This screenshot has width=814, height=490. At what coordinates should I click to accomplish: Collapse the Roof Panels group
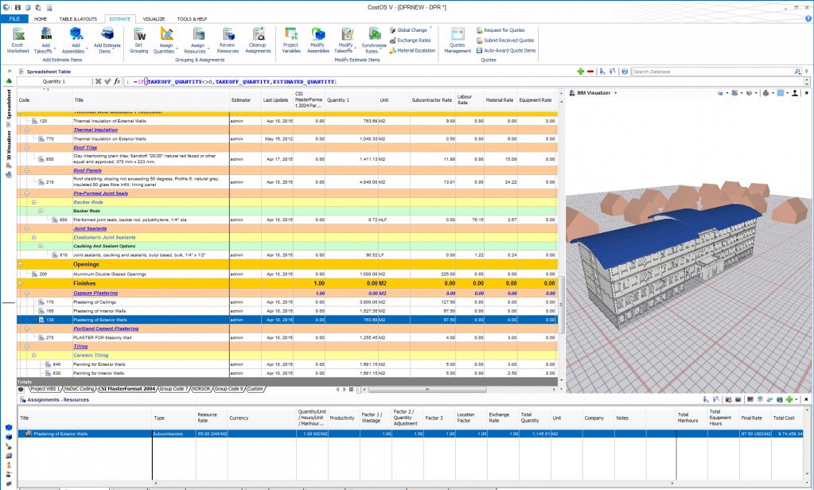28,170
